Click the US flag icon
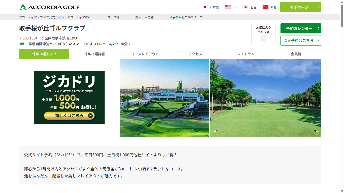344x193 pixels. pos(228,7)
